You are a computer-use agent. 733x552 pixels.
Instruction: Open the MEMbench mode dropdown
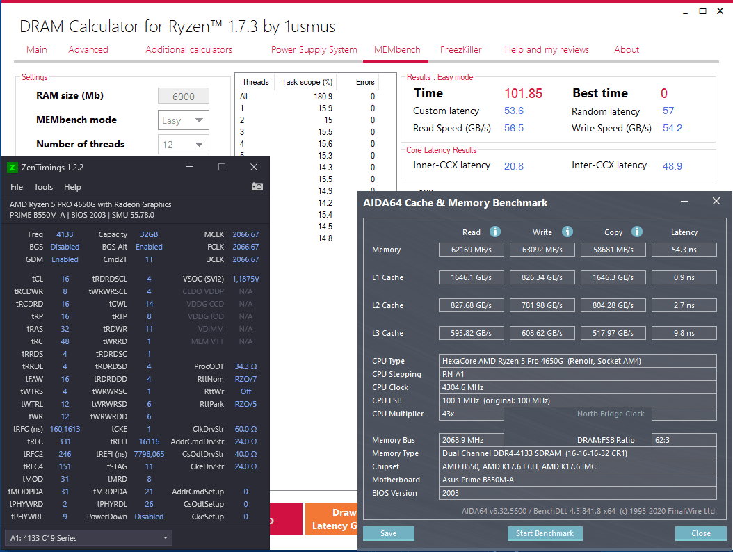point(184,120)
